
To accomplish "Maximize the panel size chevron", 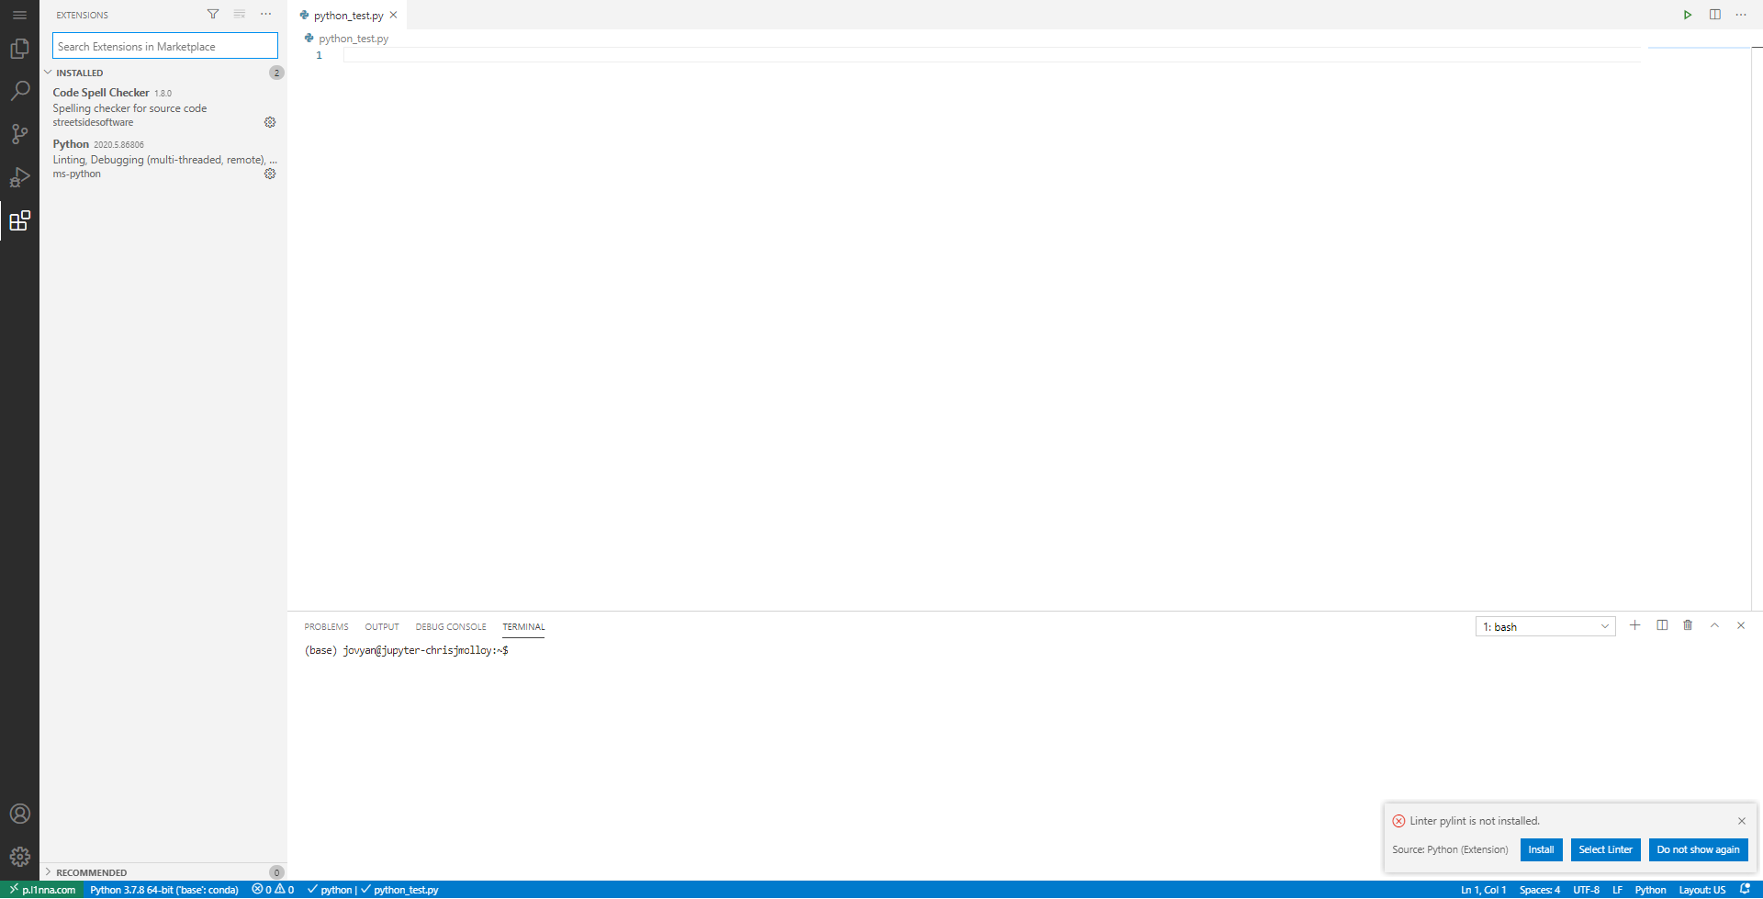I will point(1714,625).
